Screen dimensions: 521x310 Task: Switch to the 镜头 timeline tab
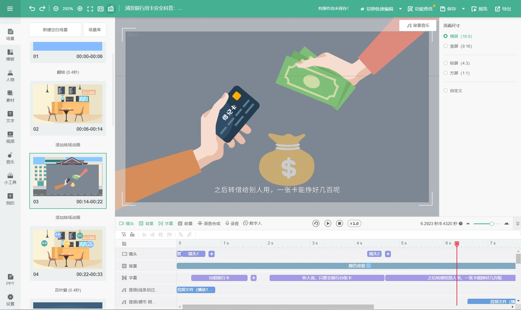click(x=127, y=223)
